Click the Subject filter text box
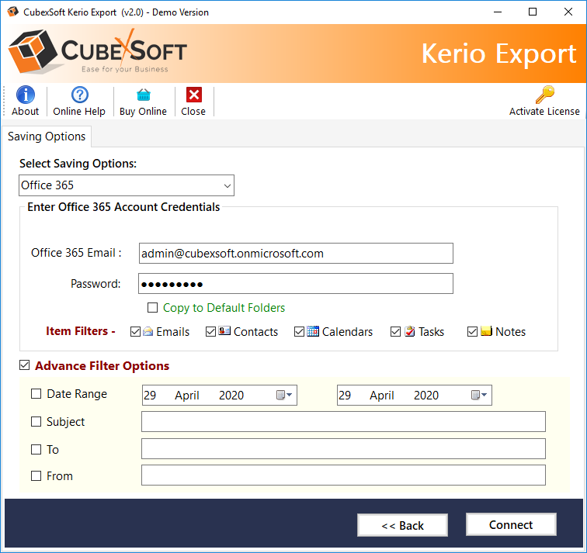587x553 pixels. tap(343, 422)
